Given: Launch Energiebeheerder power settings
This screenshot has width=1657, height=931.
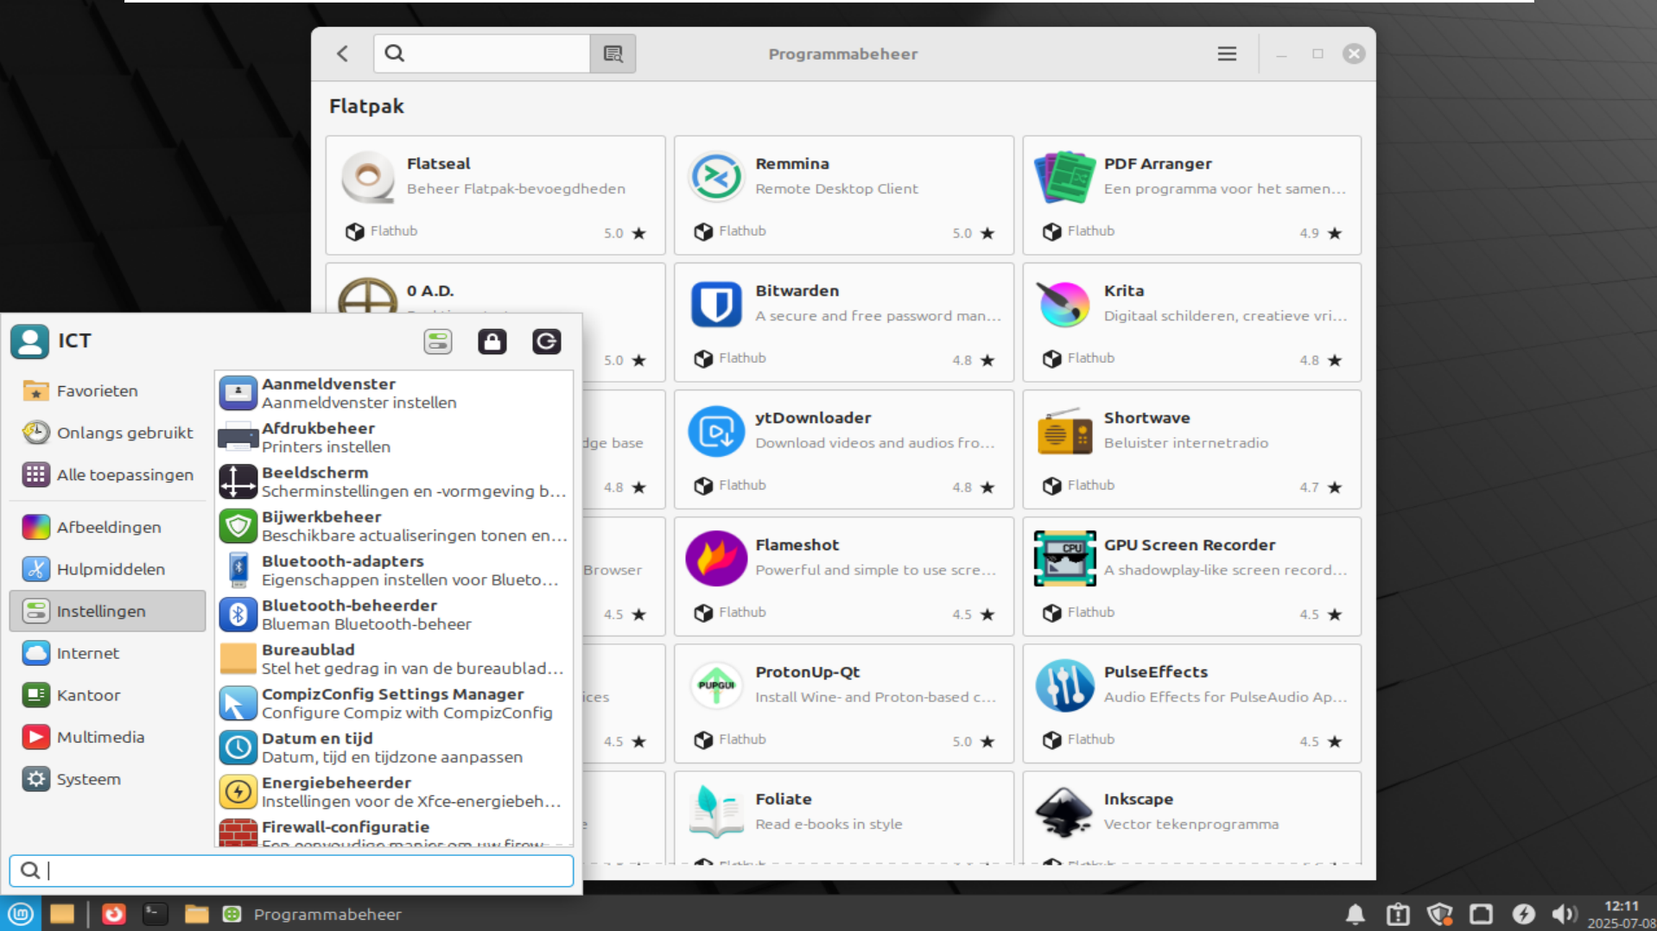Looking at the screenshot, I should 394,792.
